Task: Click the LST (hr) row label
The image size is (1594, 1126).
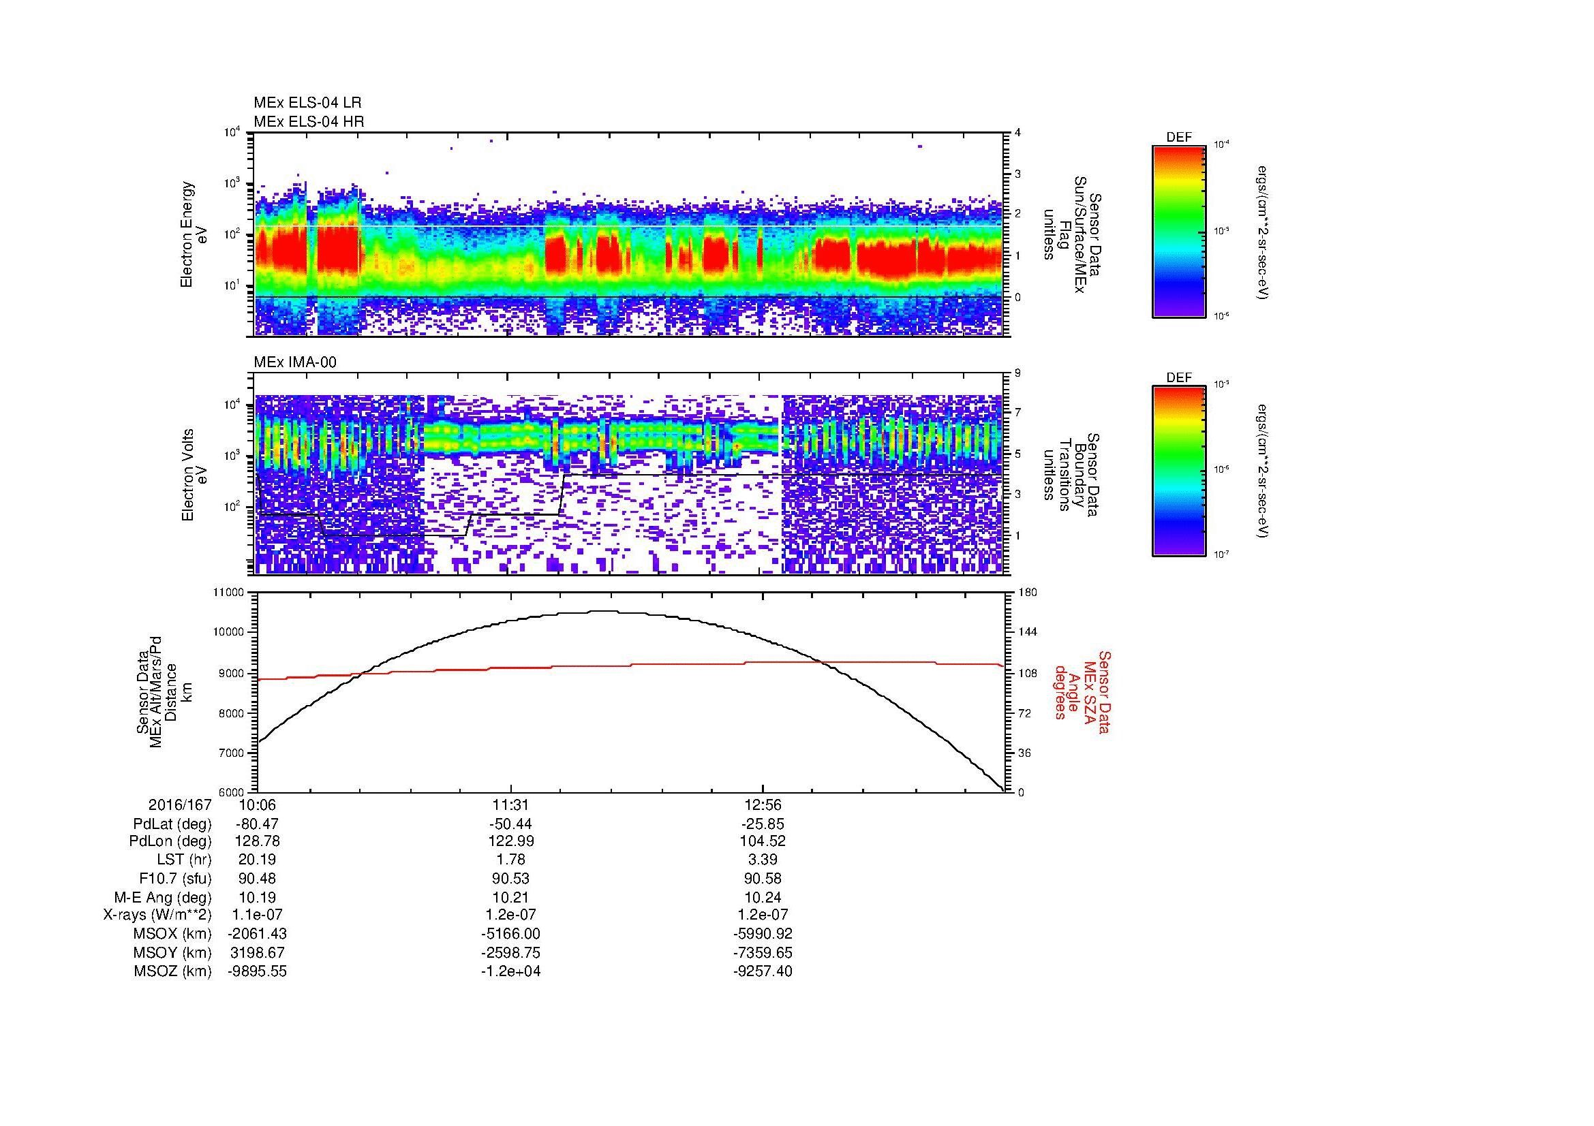Action: (x=184, y=860)
